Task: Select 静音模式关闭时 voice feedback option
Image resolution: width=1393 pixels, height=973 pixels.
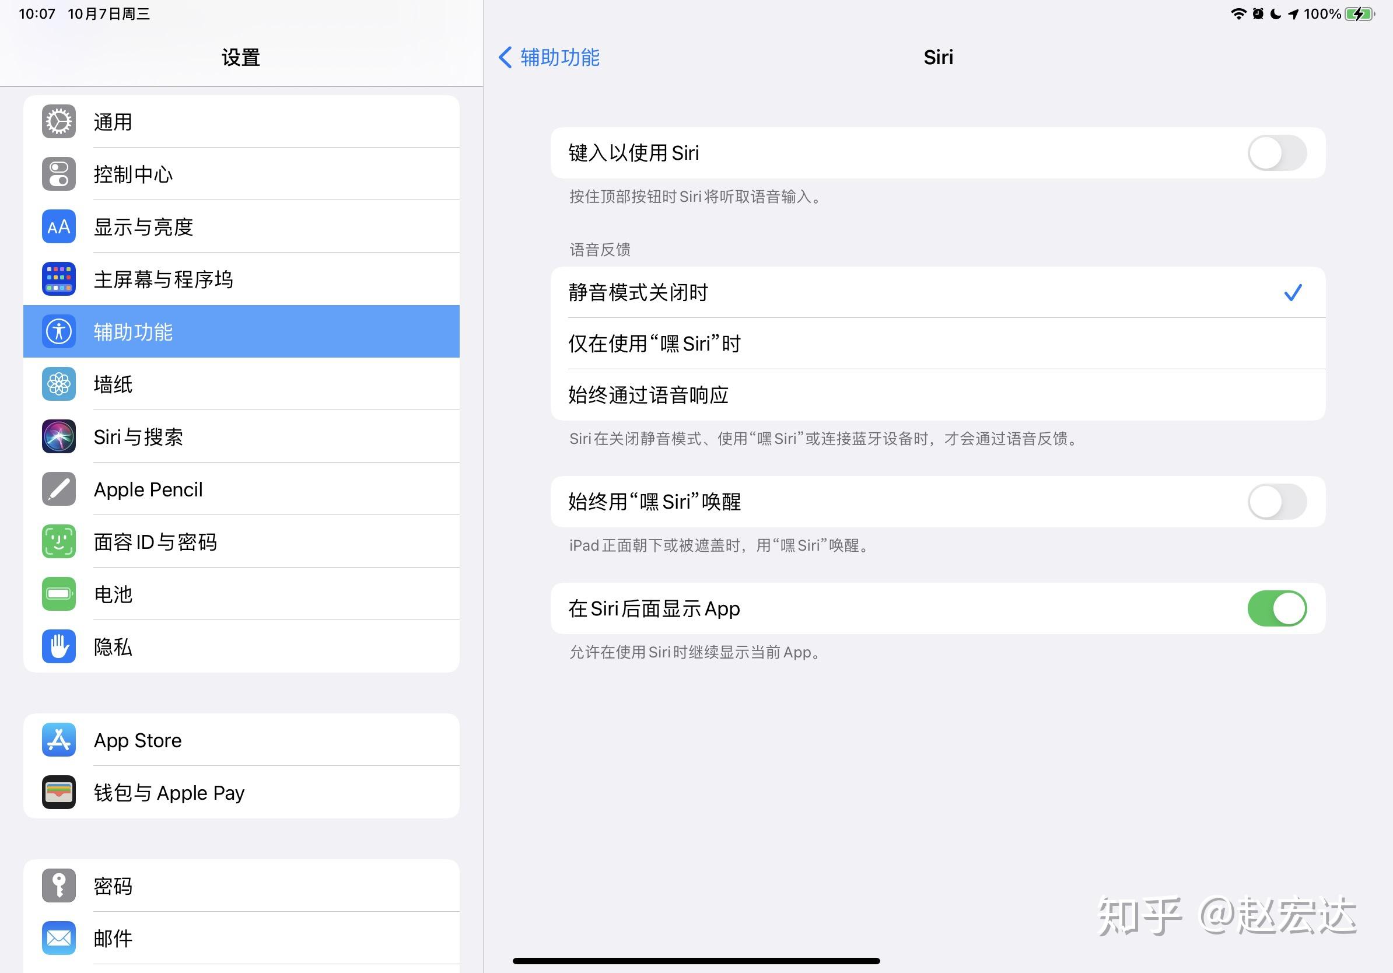Action: point(938,292)
